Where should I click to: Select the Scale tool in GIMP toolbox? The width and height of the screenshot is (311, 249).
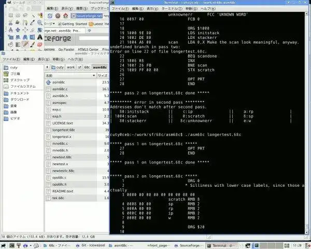[x=11, y=37]
